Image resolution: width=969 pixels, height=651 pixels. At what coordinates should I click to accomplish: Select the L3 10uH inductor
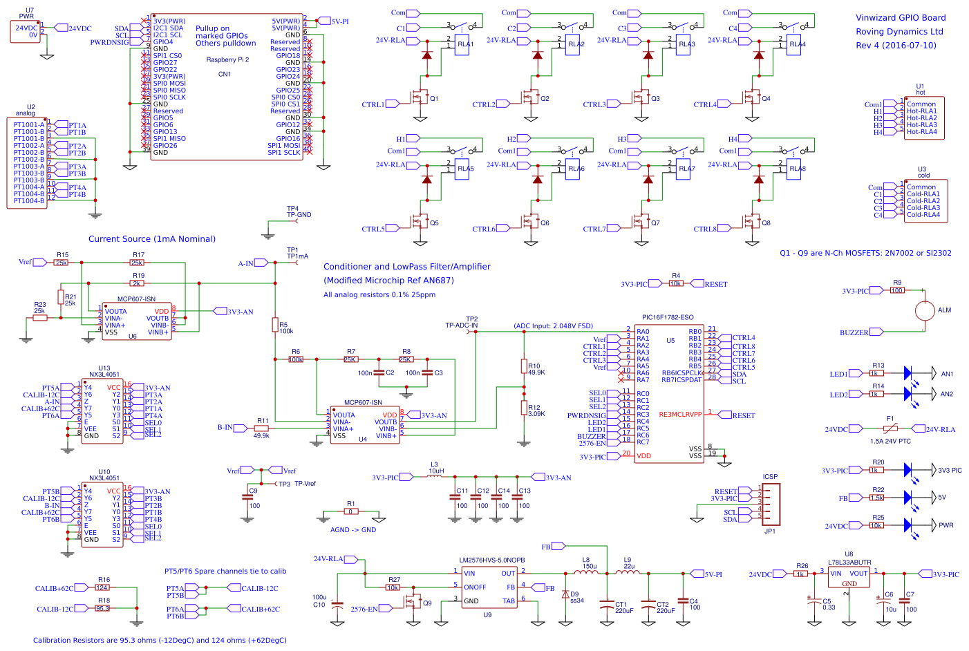(x=434, y=475)
